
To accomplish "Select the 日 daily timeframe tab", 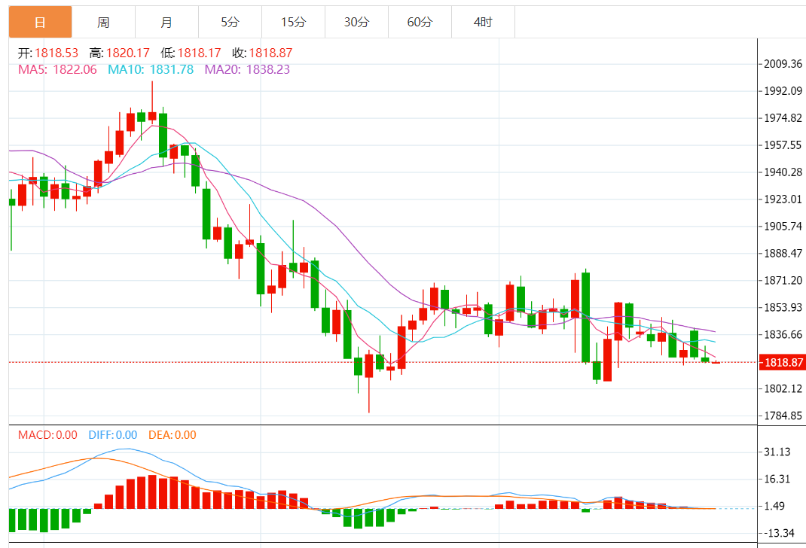I will [x=40, y=22].
